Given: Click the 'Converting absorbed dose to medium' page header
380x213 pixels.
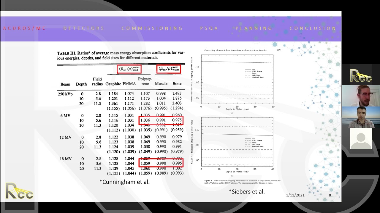Looking at the screenshot, I should coord(235,50).
